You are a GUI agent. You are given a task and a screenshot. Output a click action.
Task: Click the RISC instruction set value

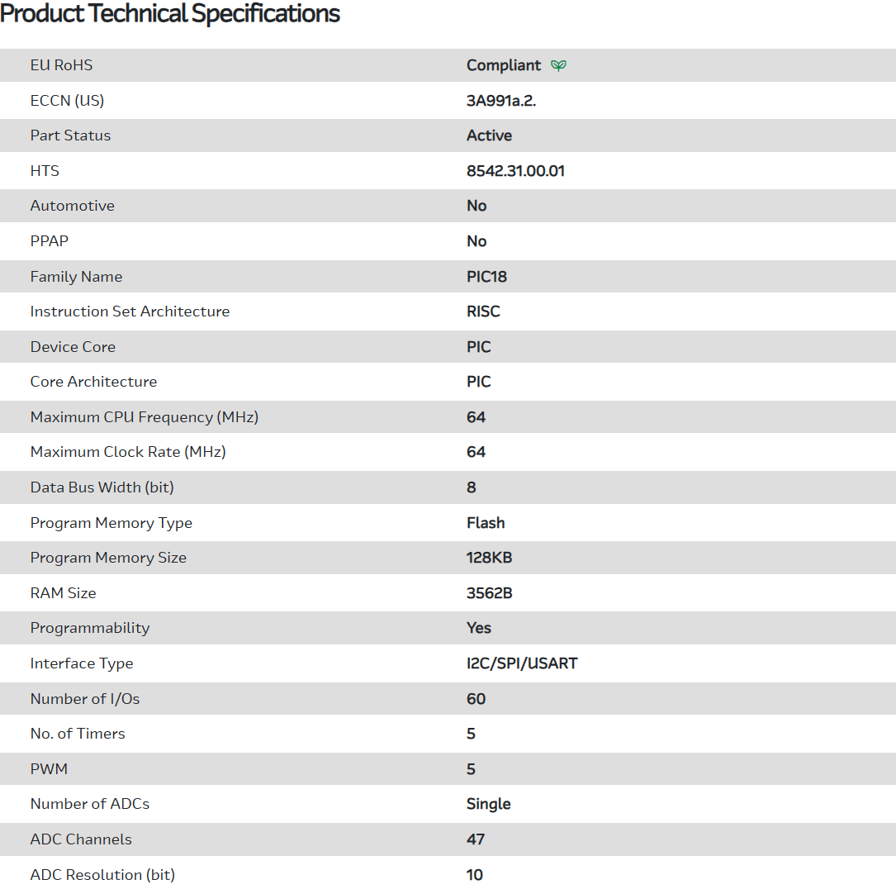483,311
